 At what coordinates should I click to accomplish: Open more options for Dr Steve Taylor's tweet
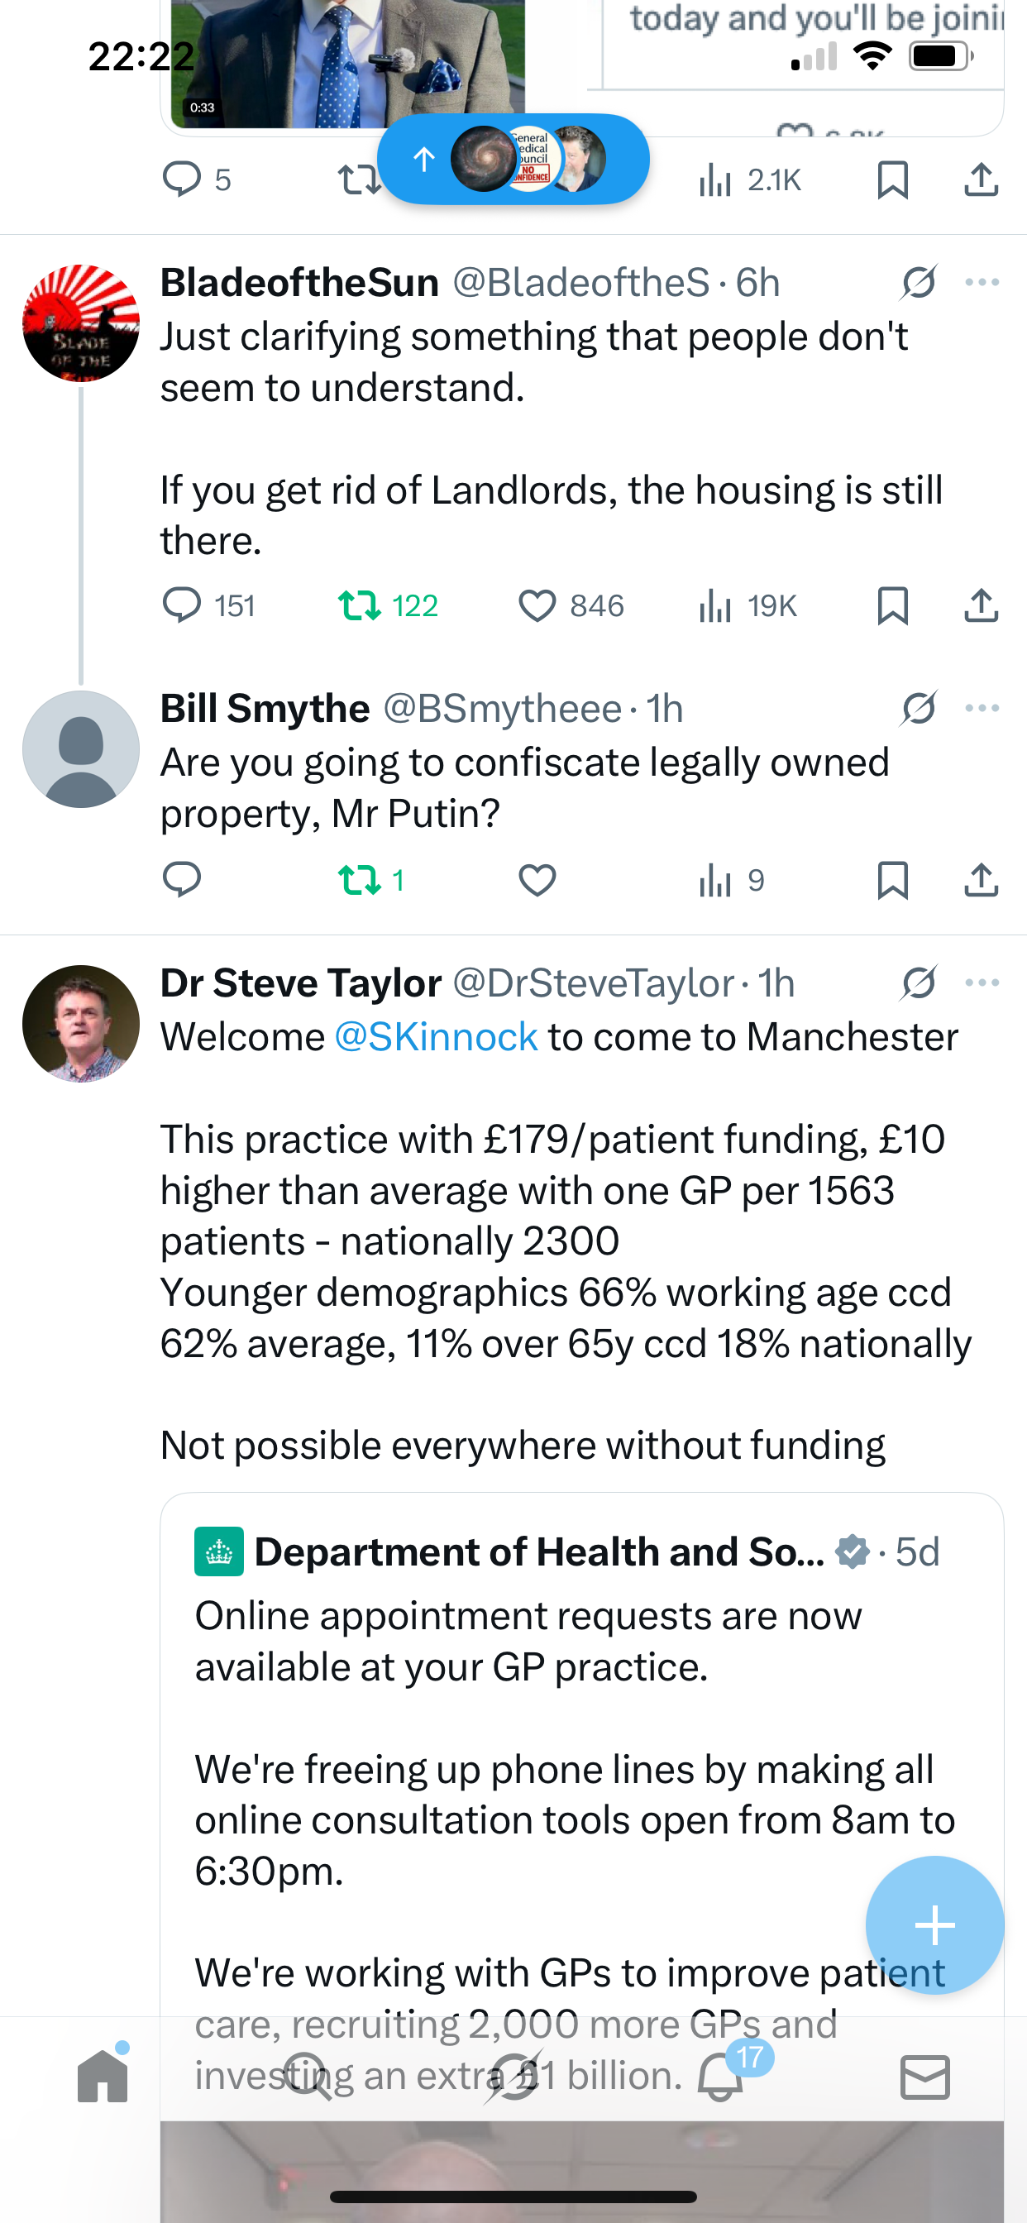(x=982, y=983)
